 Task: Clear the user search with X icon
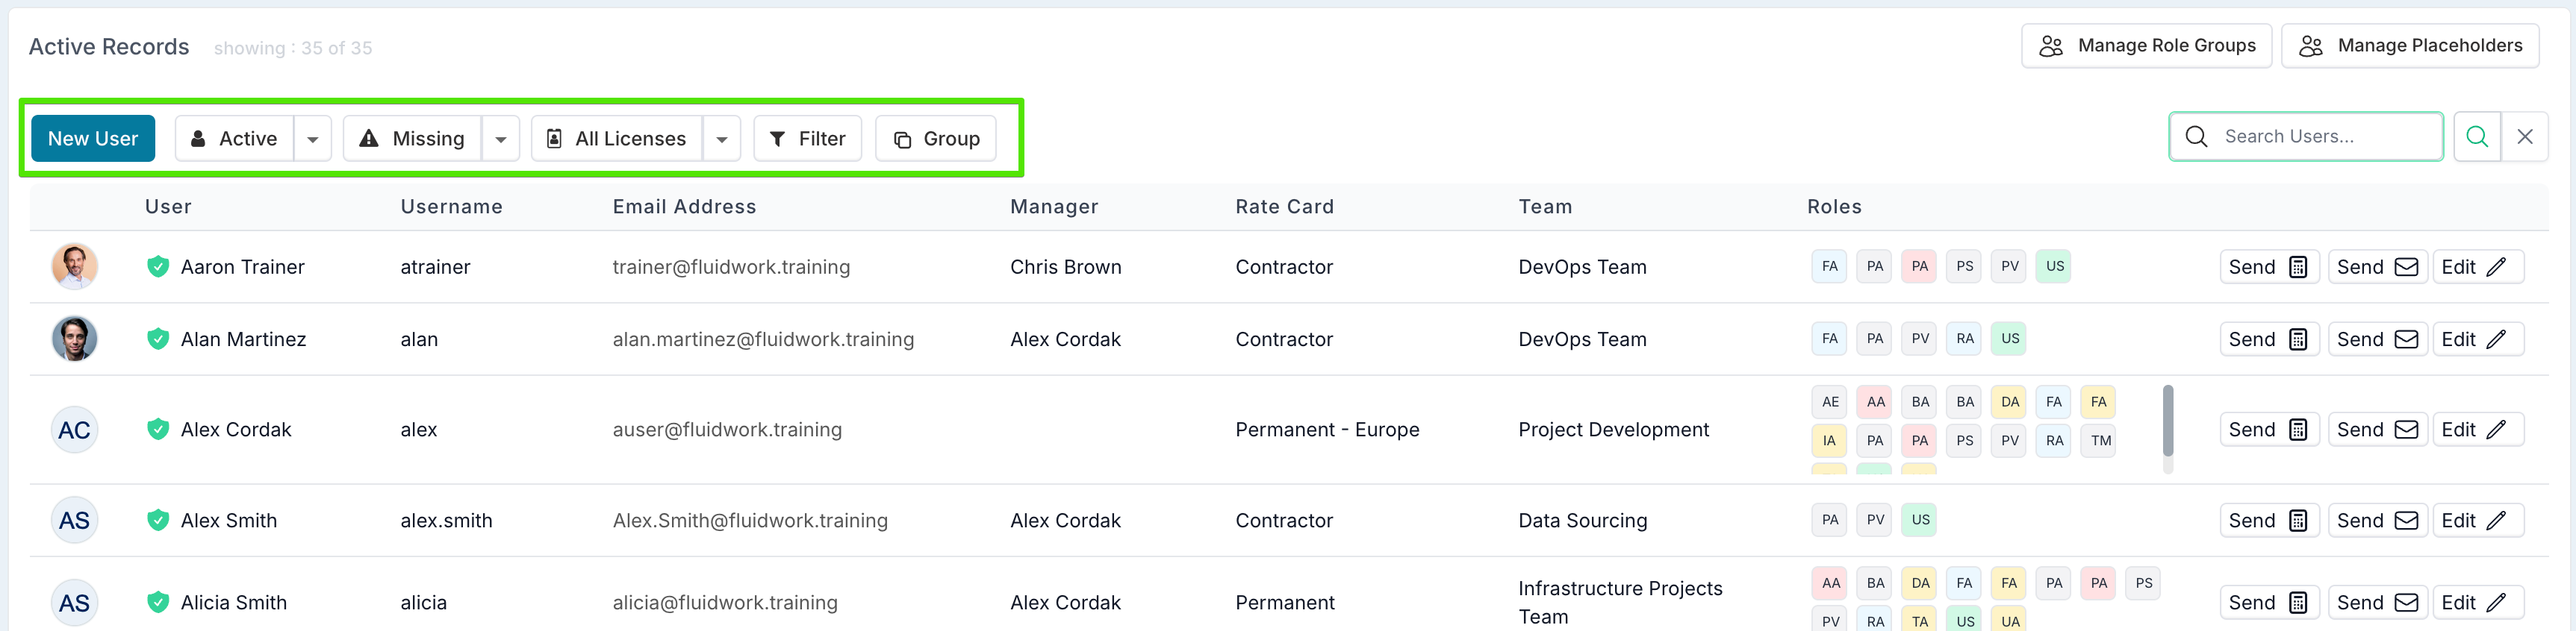click(x=2524, y=138)
